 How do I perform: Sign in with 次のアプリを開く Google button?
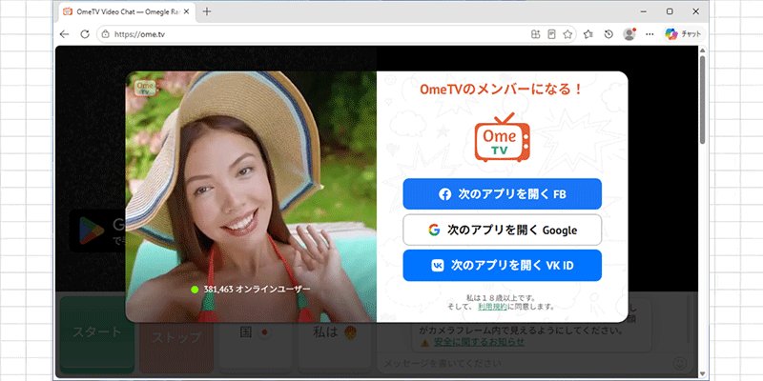click(x=503, y=230)
